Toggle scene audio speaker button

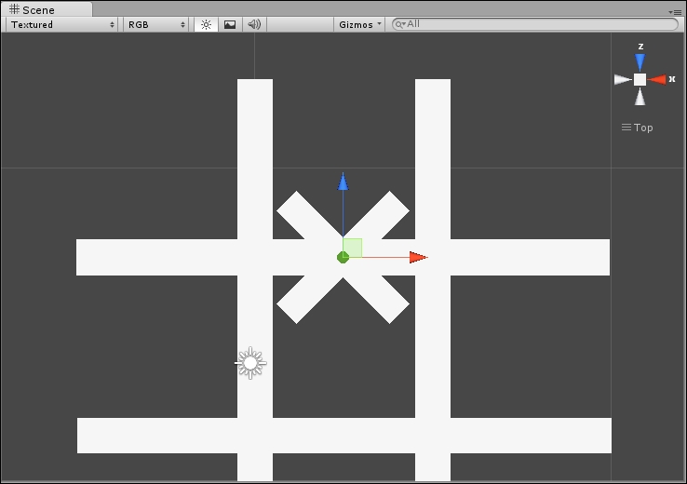(254, 24)
